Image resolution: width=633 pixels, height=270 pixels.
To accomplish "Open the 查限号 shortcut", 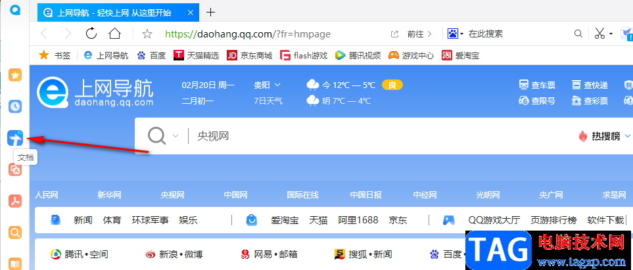I will tap(537, 101).
